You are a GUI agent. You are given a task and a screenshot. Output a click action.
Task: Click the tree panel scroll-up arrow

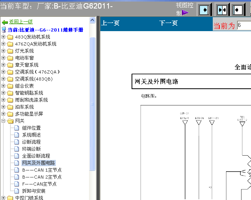(x=92, y=20)
